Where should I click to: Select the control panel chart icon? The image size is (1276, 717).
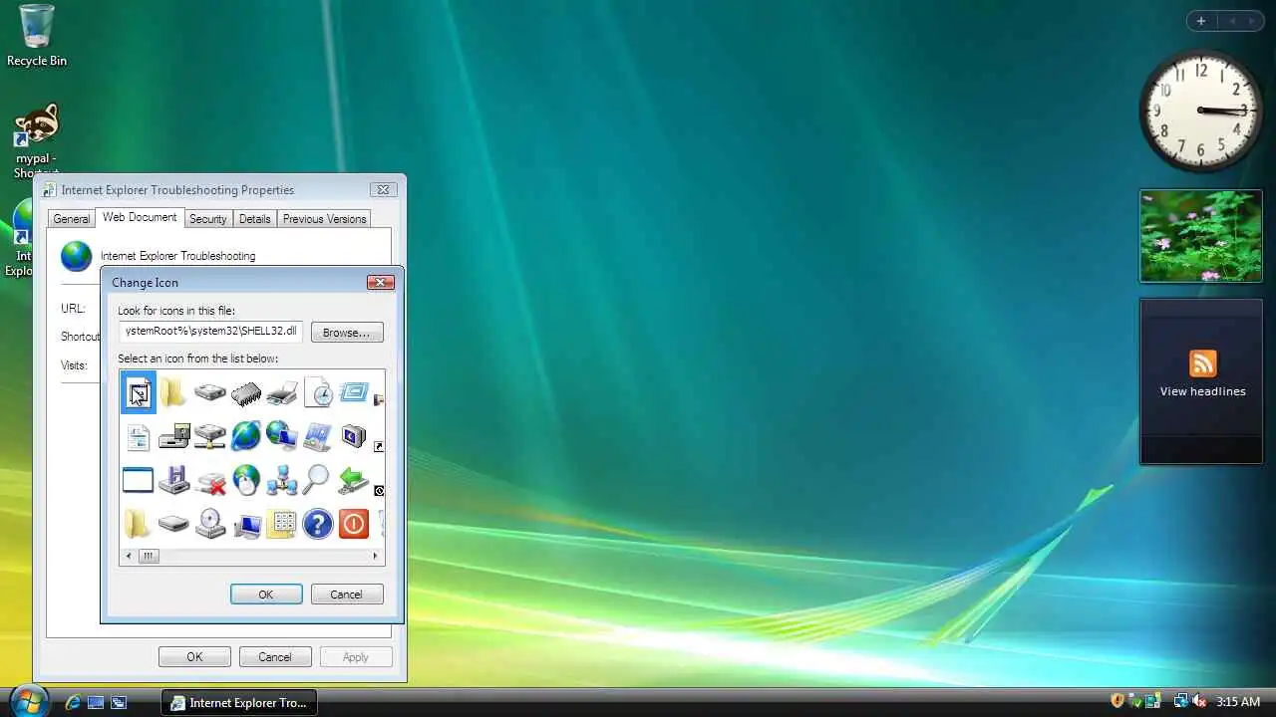click(318, 436)
